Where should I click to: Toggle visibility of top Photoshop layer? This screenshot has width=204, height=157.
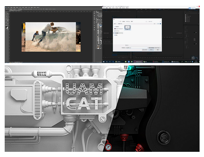pyautogui.click(x=96, y=24)
